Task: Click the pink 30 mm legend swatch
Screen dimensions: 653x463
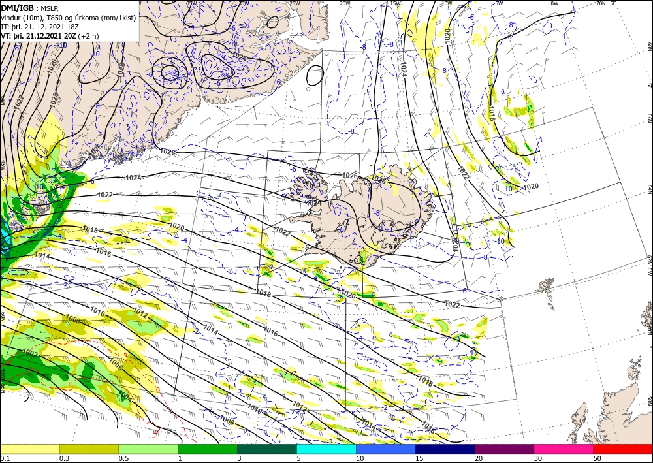Action: tap(564, 449)
